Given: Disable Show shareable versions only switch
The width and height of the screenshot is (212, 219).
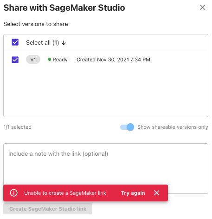Looking at the screenshot, I should coord(127,127).
